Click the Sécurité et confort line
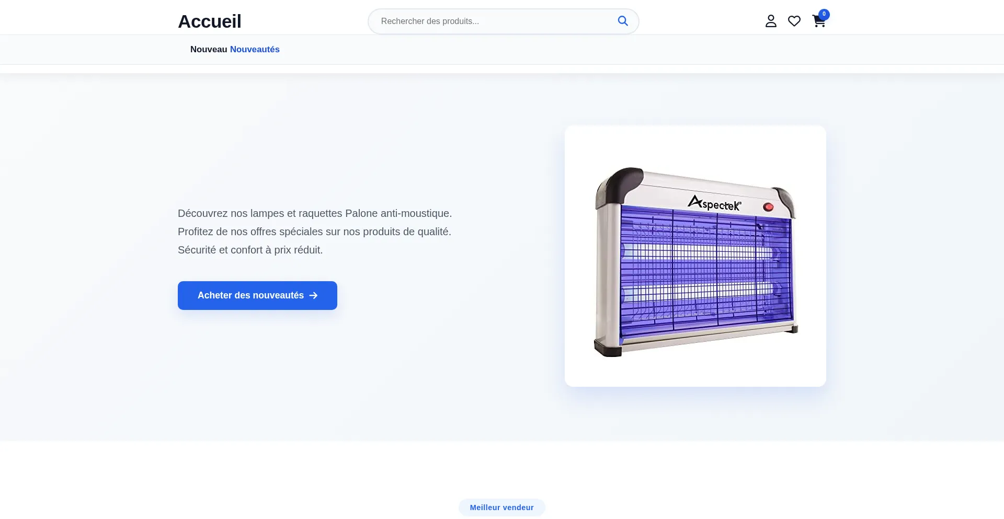The image size is (1004, 519). [250, 250]
